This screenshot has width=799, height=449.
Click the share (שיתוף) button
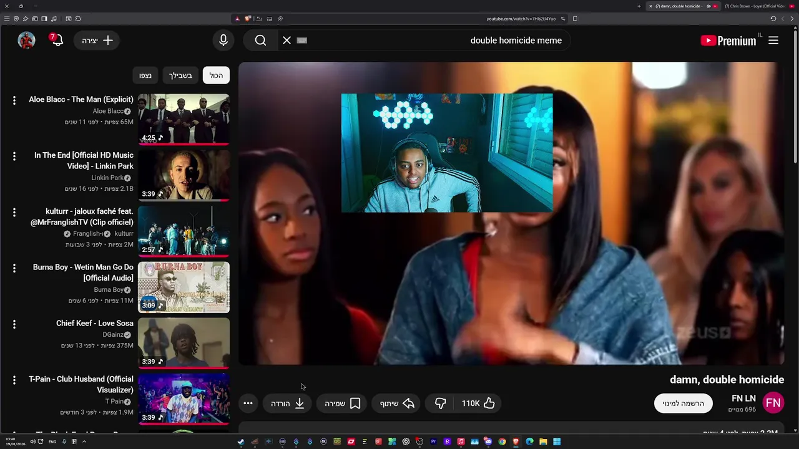click(397, 403)
